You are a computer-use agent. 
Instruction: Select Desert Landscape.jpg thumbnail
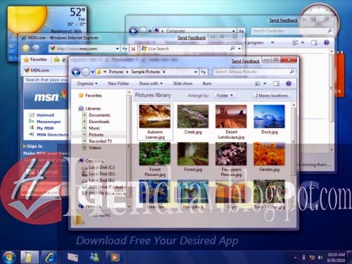[x=231, y=117]
